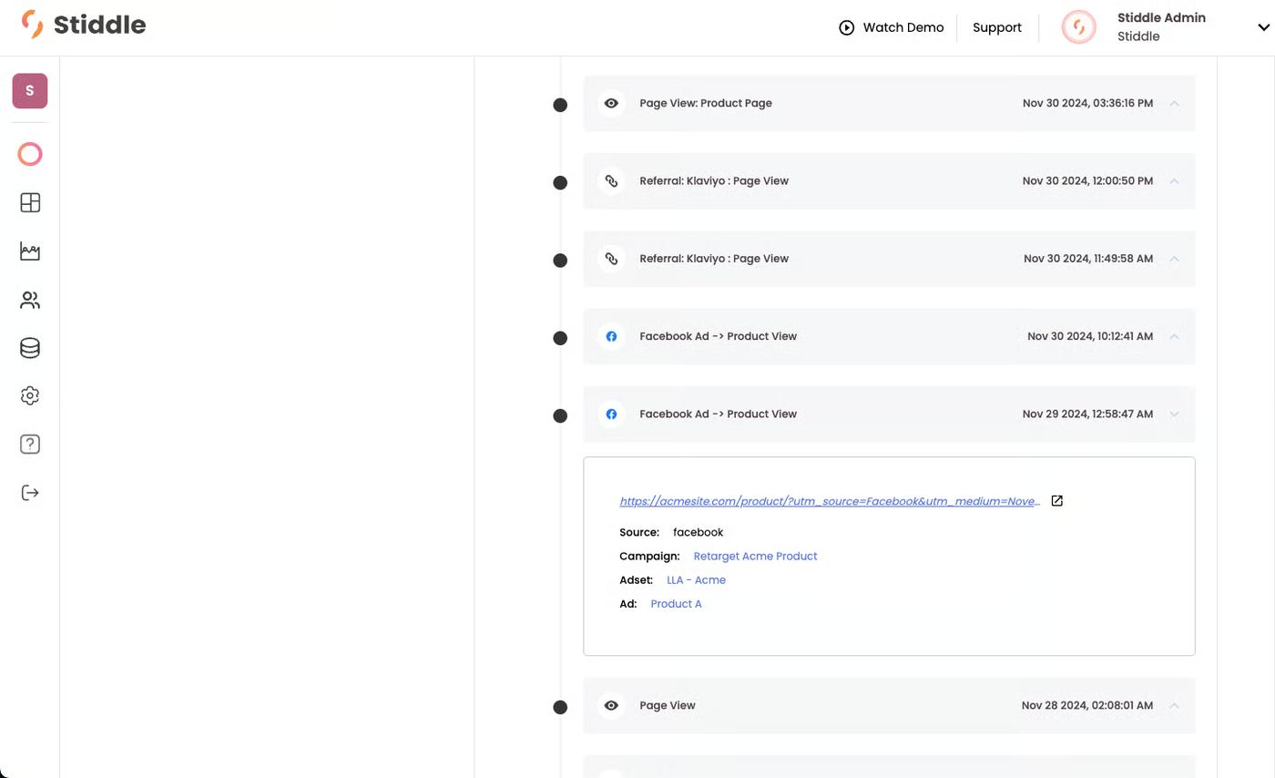
Task: Open the settings gear icon in the sidebar
Action: pyautogui.click(x=30, y=396)
